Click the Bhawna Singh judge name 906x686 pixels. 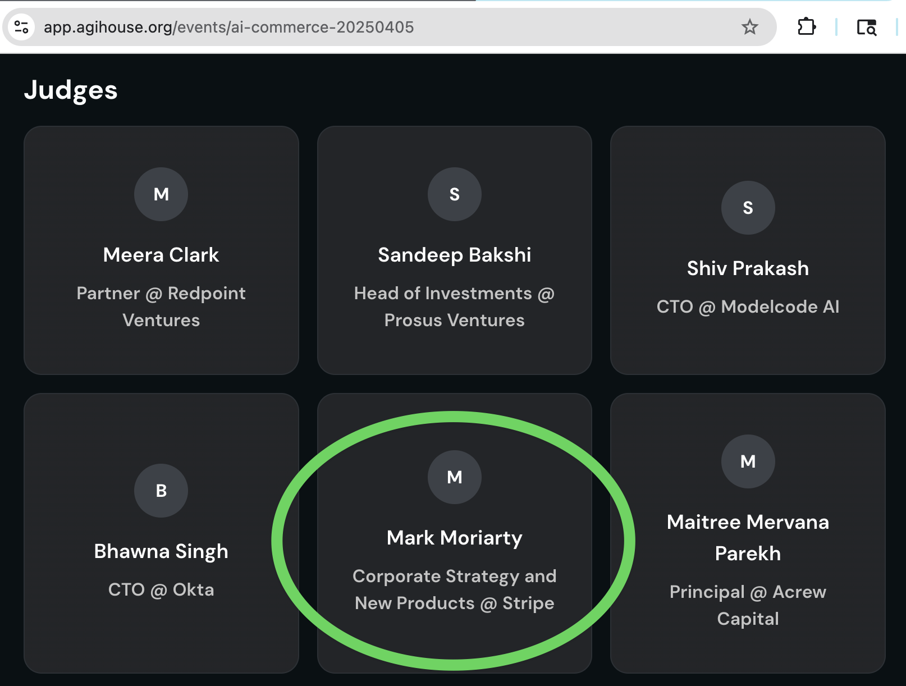click(x=161, y=551)
